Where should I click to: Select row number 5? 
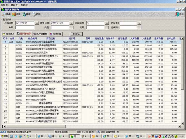6,57
